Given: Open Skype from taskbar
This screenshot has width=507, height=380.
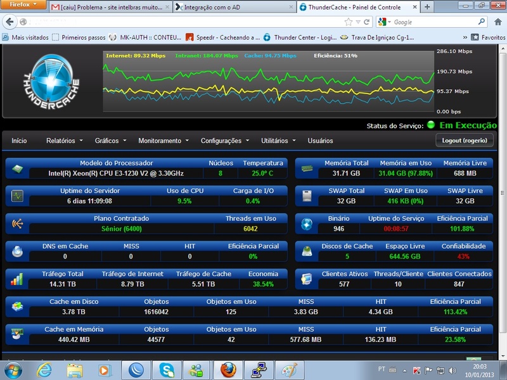Looking at the screenshot, I should 167,370.
